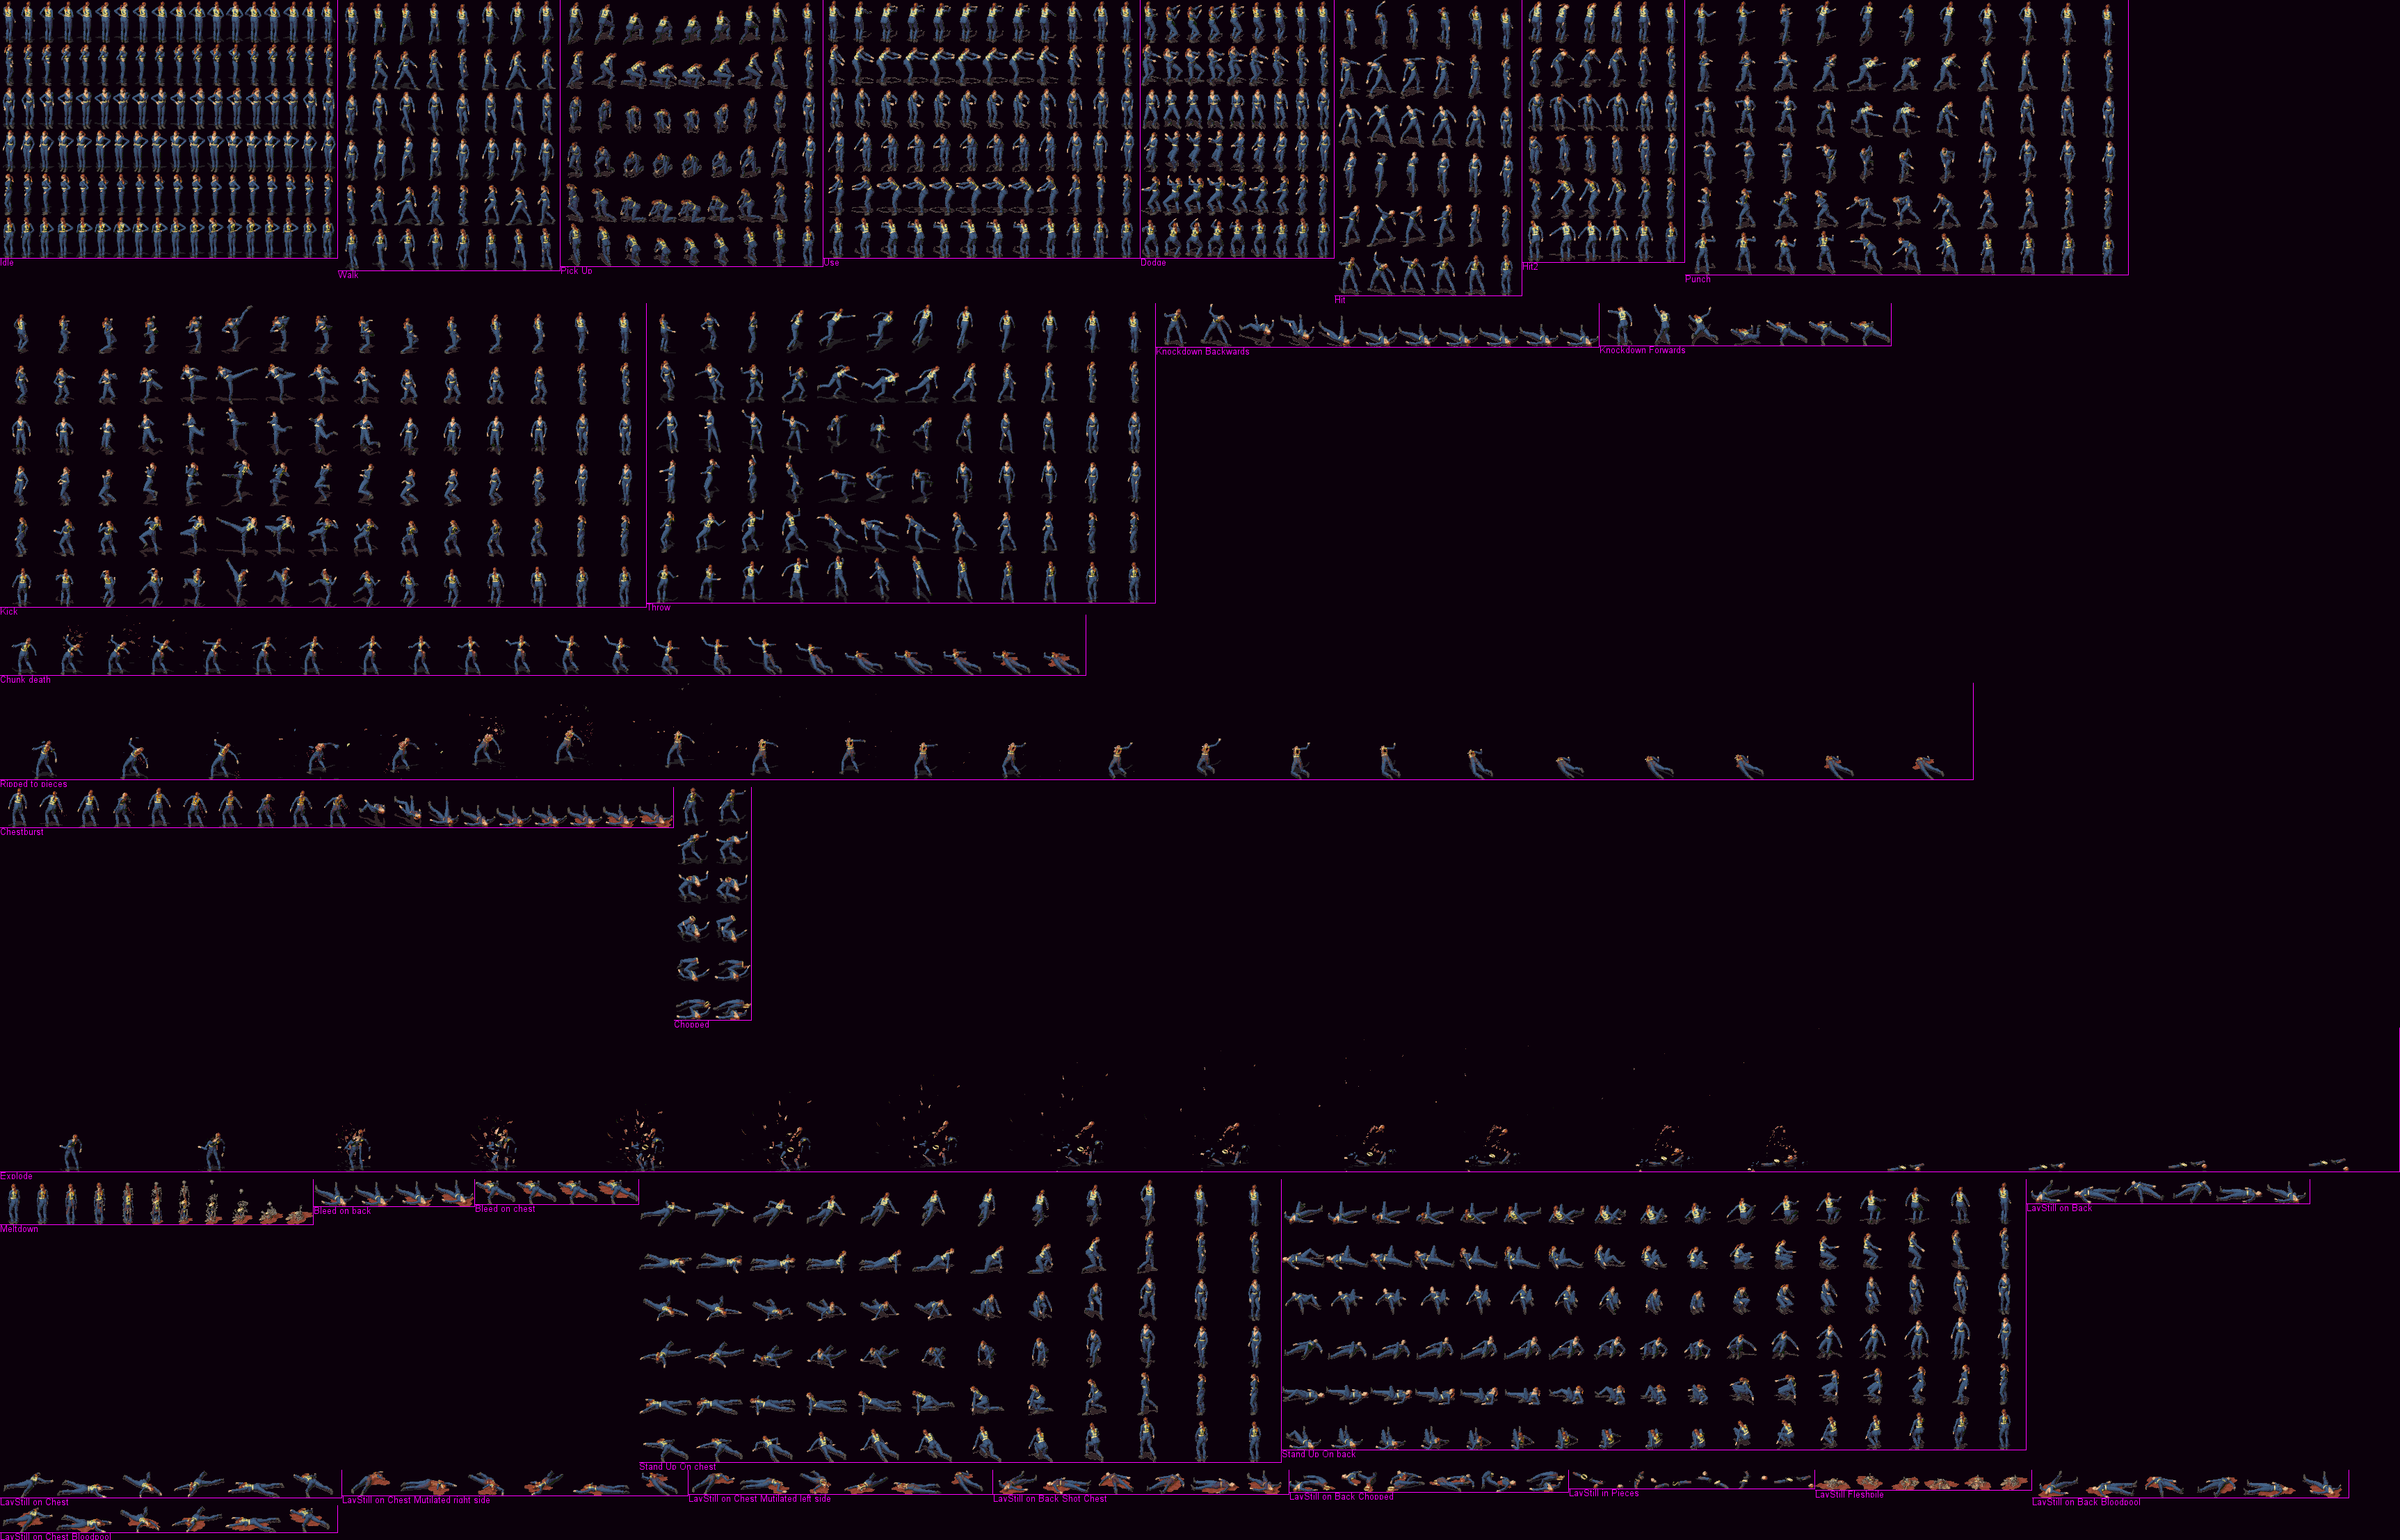Click the Stand Up On chest label
This screenshot has width=2400, height=1540.
point(678,1467)
